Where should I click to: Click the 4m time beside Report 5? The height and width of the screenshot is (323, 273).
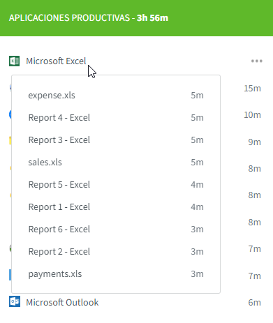(x=197, y=185)
